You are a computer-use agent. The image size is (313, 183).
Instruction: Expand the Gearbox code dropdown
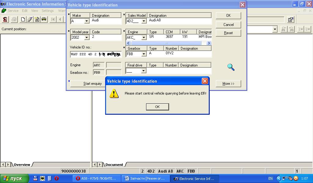coord(144,54)
